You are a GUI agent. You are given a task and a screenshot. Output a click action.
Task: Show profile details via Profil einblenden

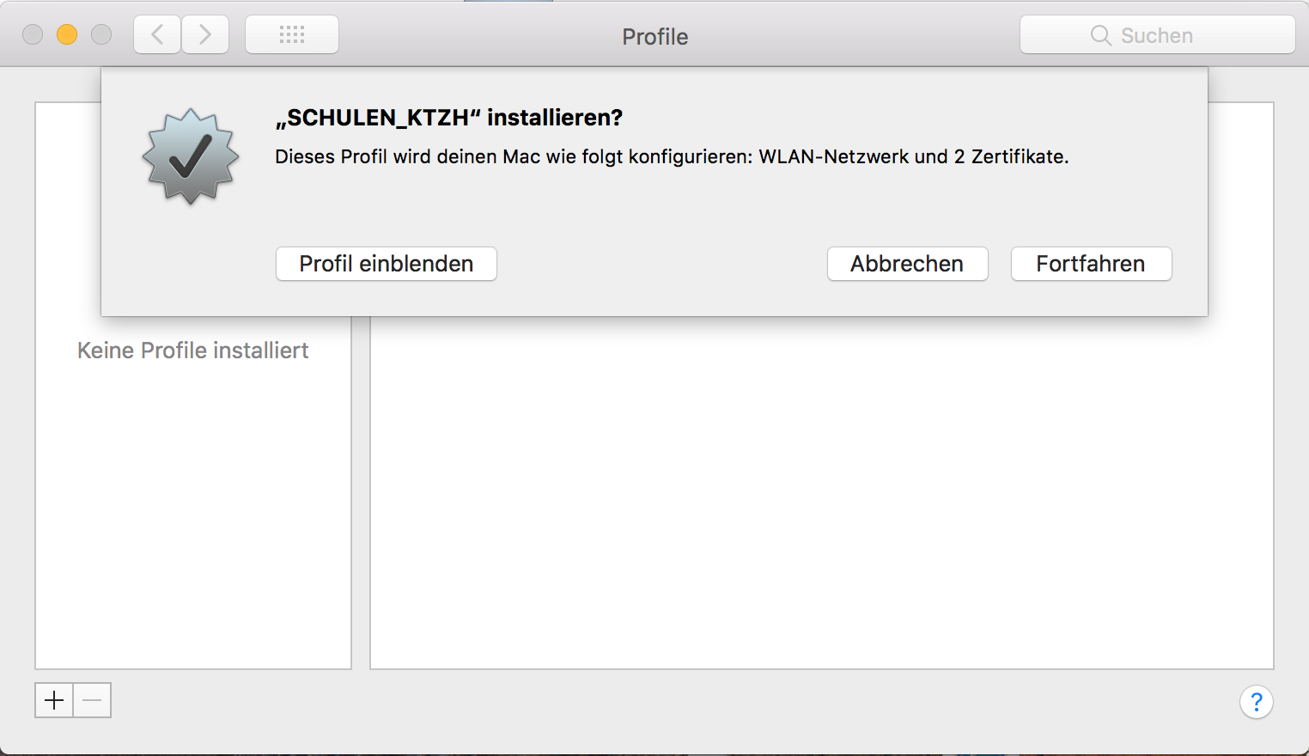coord(386,264)
